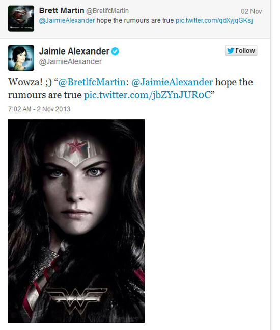Open Brett Martin's Superman logo avatar

(21, 18)
